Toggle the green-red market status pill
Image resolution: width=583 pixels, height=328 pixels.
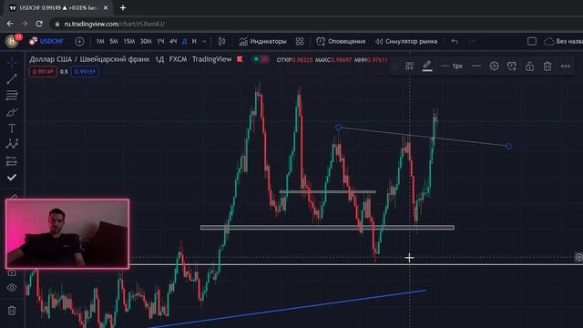click(261, 59)
